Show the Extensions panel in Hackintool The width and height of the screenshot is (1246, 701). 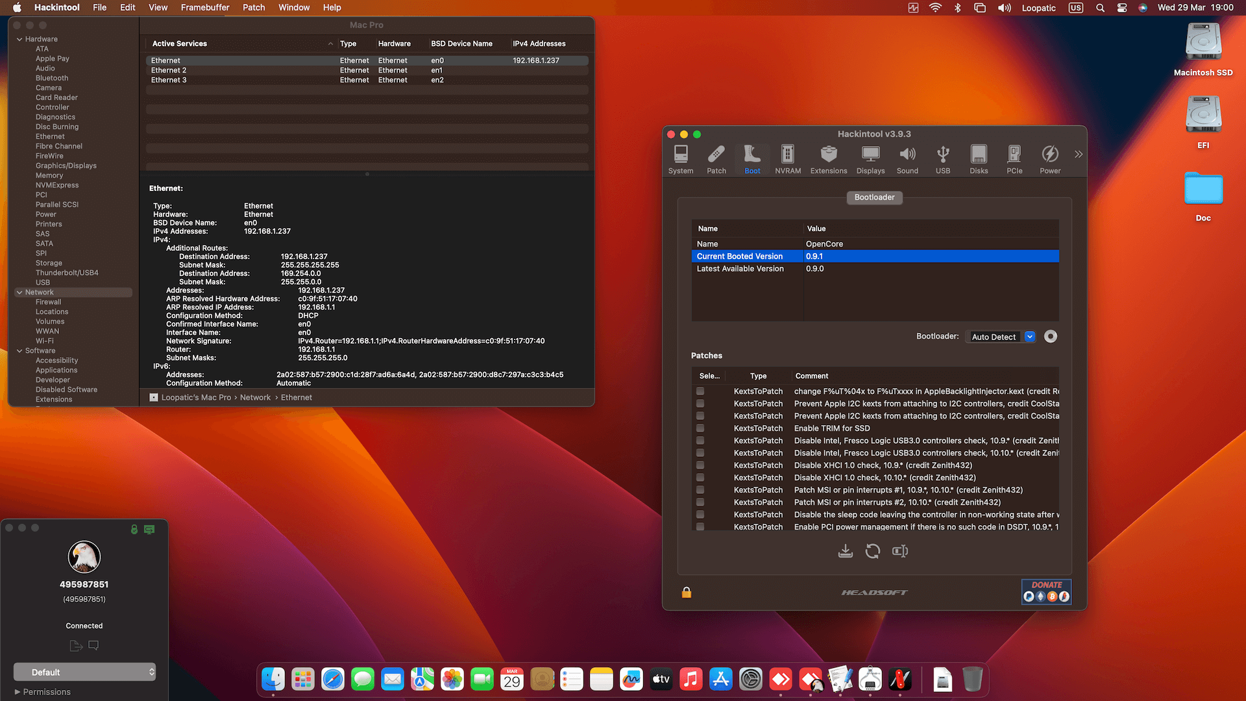pos(828,158)
